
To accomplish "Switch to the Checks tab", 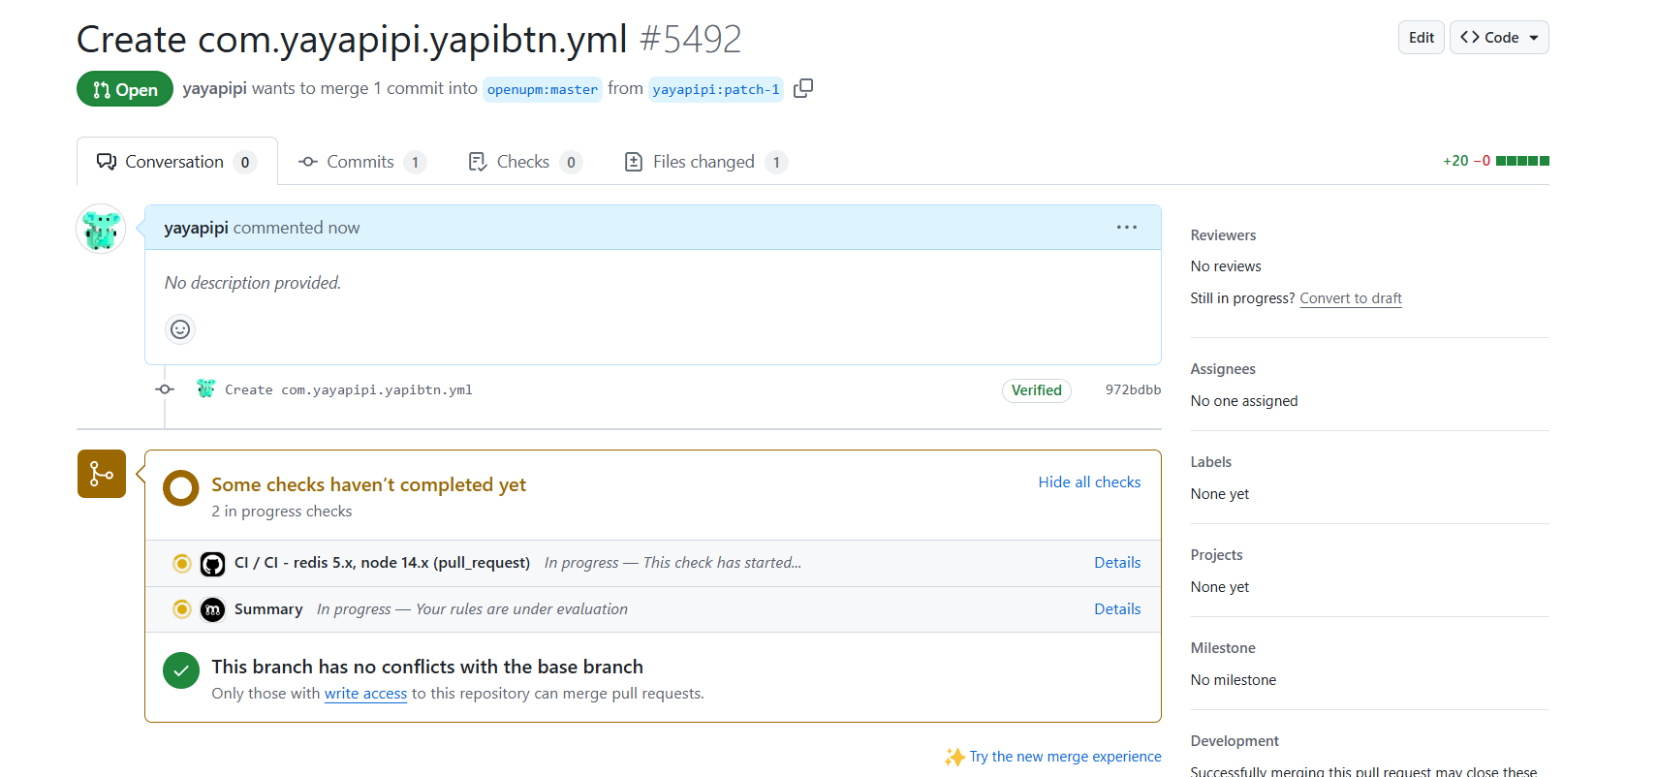I will tap(523, 162).
